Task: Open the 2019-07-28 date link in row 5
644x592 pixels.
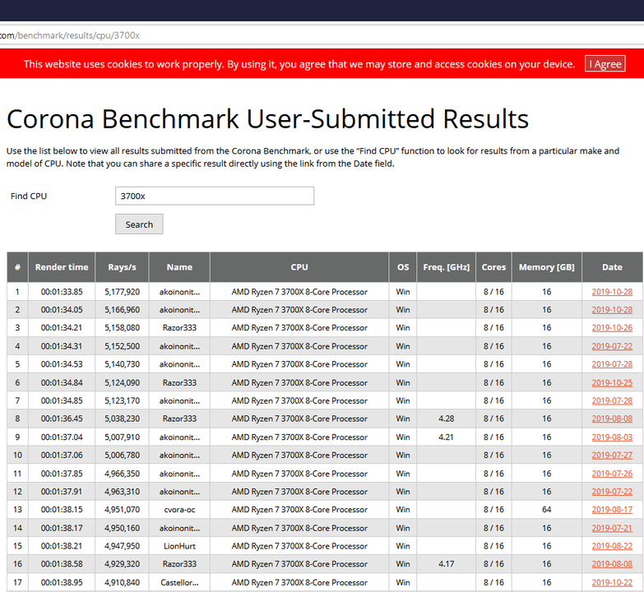Action: point(612,364)
